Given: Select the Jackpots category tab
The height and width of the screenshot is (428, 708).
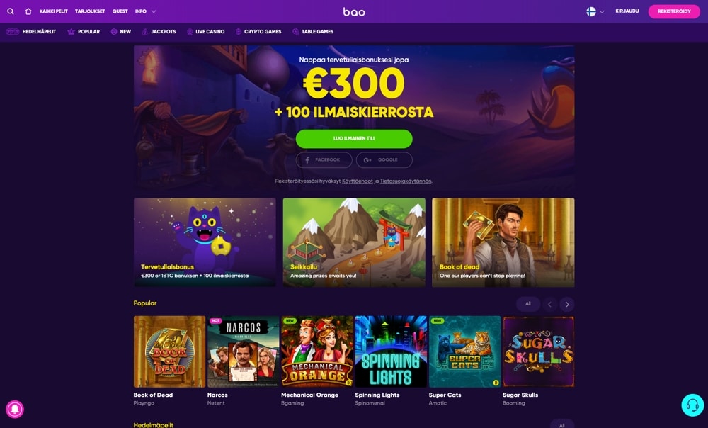Looking at the screenshot, I should tap(159, 32).
